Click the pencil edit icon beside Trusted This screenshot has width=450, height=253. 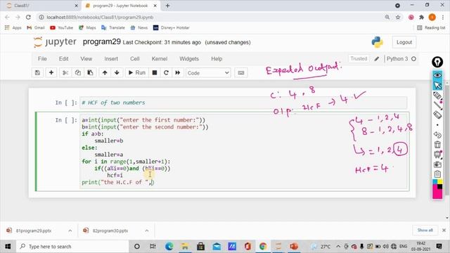377,59
